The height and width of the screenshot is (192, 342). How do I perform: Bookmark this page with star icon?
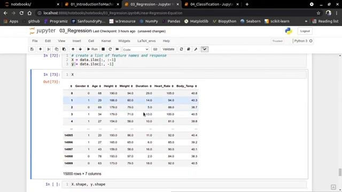[x=318, y=13]
